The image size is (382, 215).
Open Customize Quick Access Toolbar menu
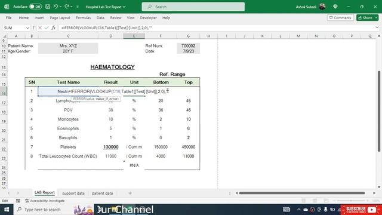click(x=78, y=7)
